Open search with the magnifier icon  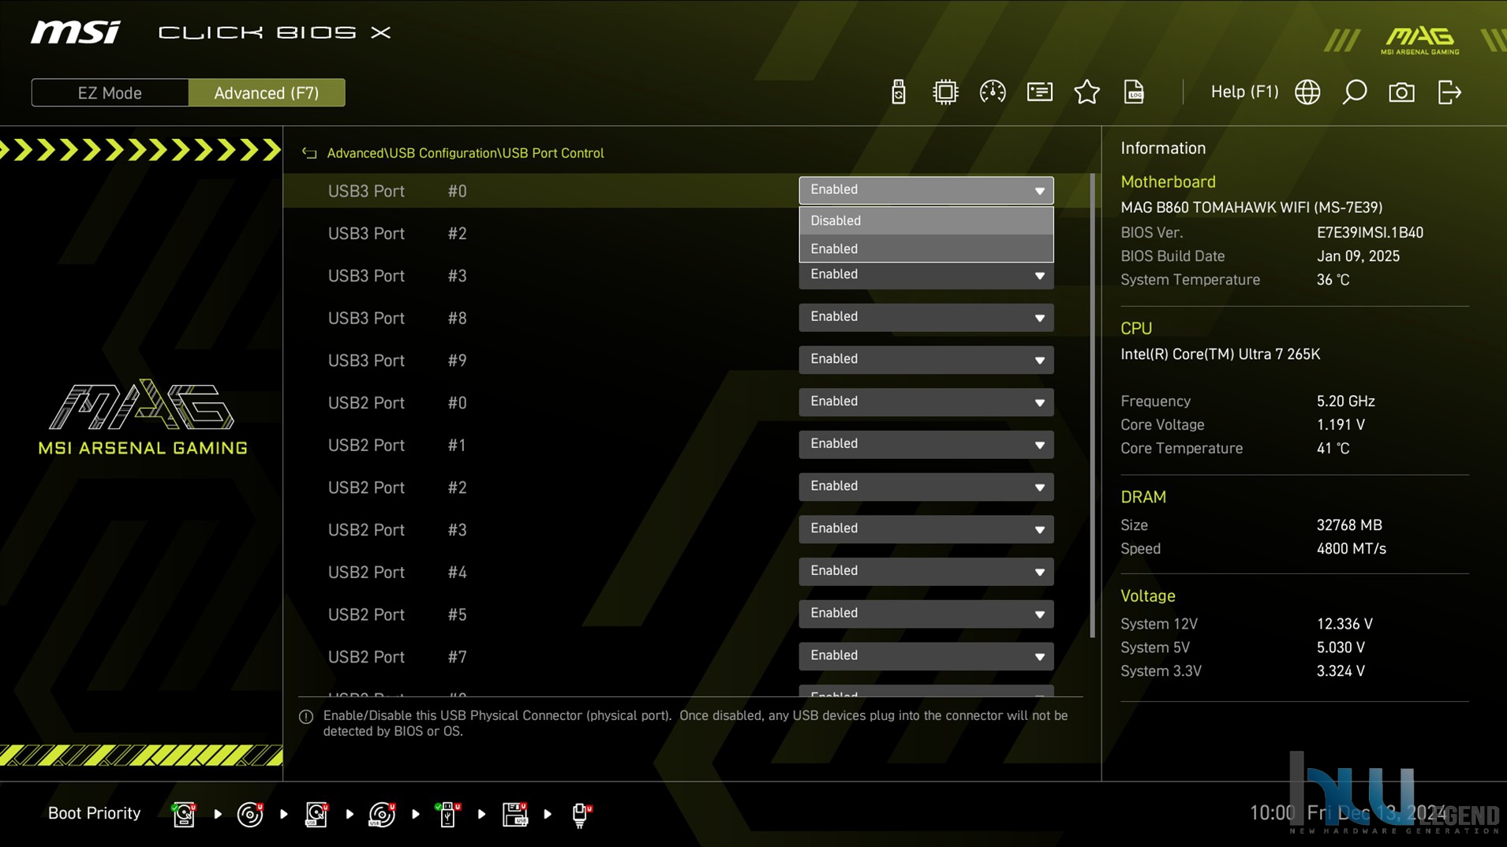click(1355, 92)
